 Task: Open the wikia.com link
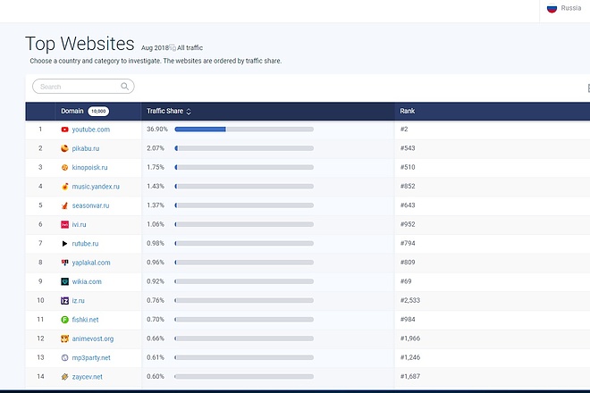coord(87,281)
